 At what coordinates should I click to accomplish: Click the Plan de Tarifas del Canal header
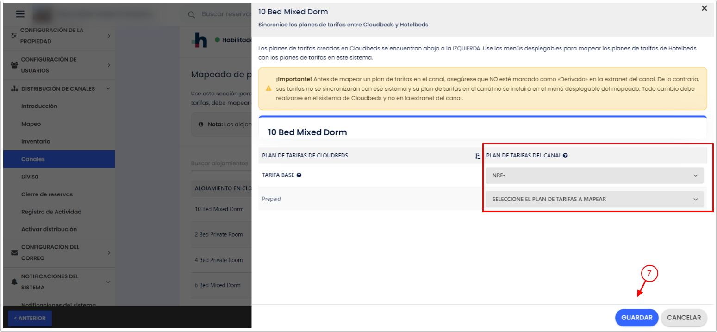tap(524, 156)
